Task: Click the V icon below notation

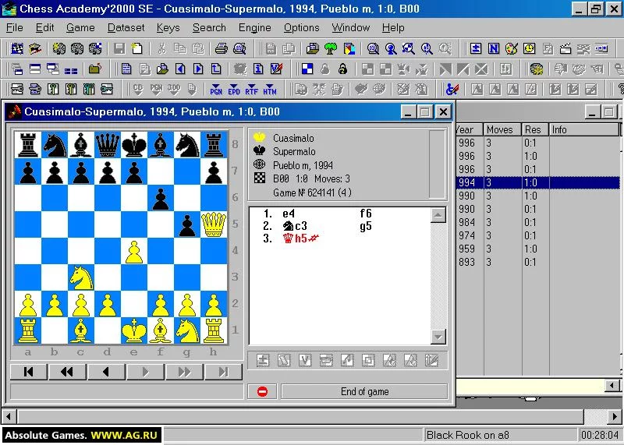Action: tap(305, 360)
